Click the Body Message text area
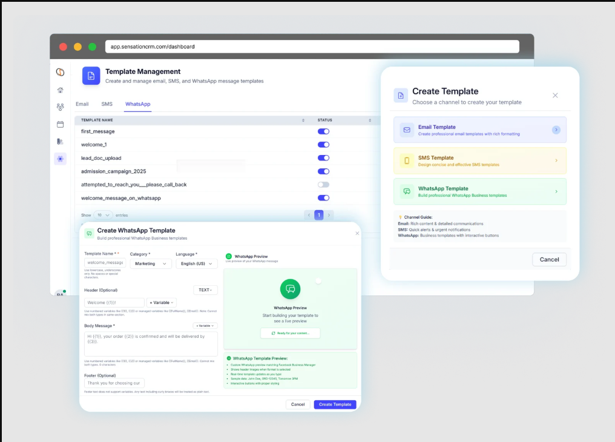 point(151,344)
